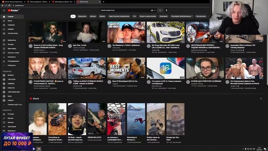Open YouTube Music in the sidebar
This screenshot has height=151, width=268.
[12, 34]
